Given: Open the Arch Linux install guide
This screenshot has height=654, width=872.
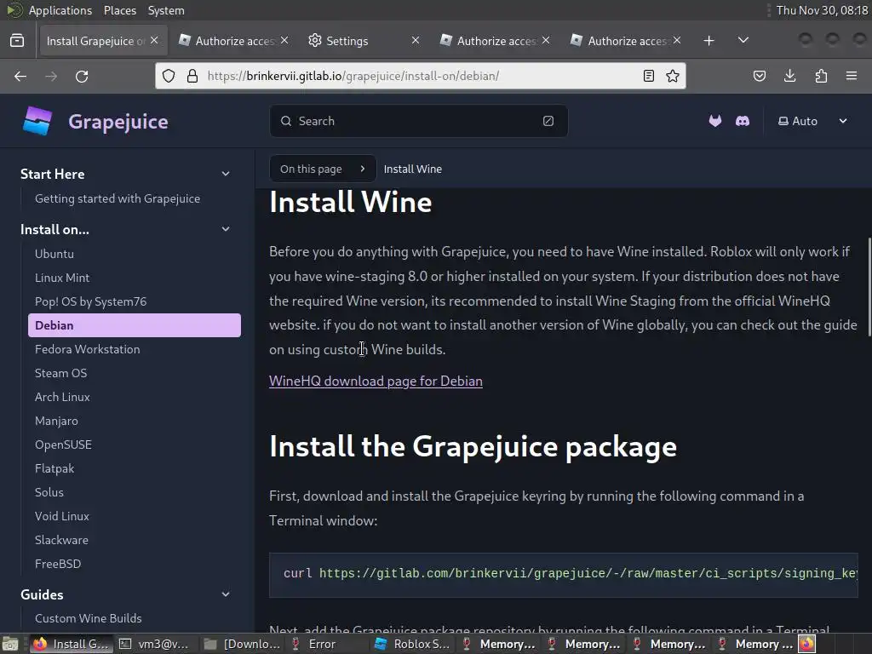Looking at the screenshot, I should coord(62,397).
